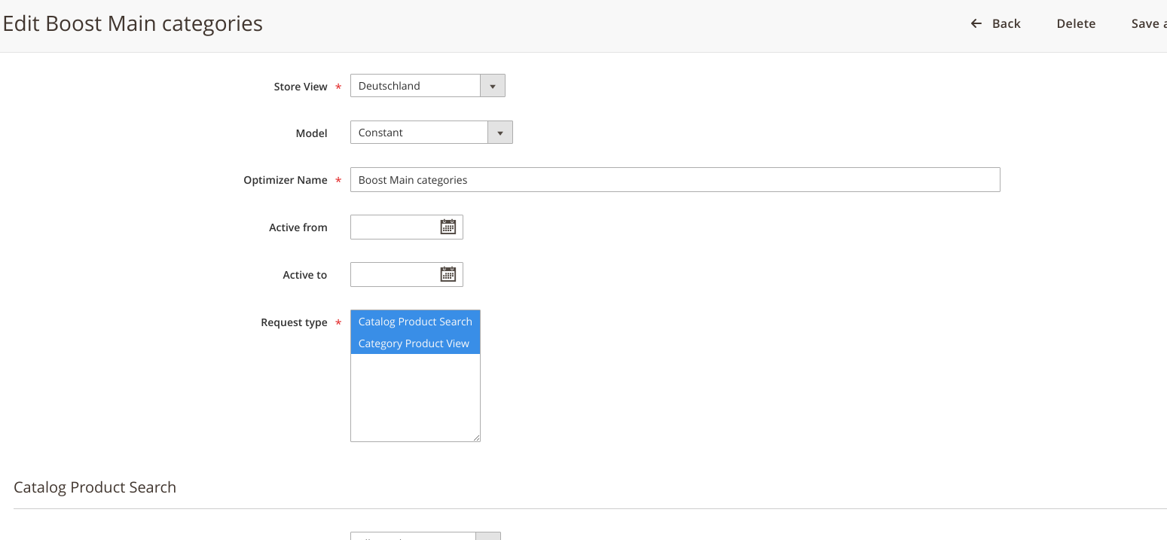Deselect the highlighted Catalog Product Search option
This screenshot has height=540, width=1167.
[x=414, y=321]
